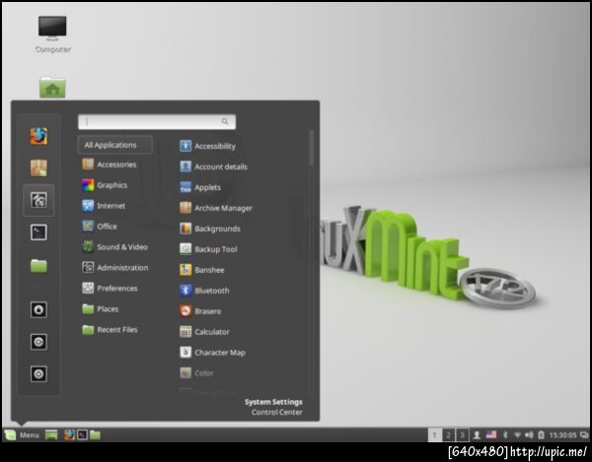This screenshot has width=592, height=462.
Task: Open Character Map
Action: (212, 353)
